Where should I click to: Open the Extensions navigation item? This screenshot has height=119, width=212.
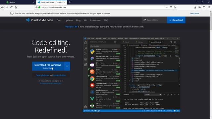(x=95, y=20)
